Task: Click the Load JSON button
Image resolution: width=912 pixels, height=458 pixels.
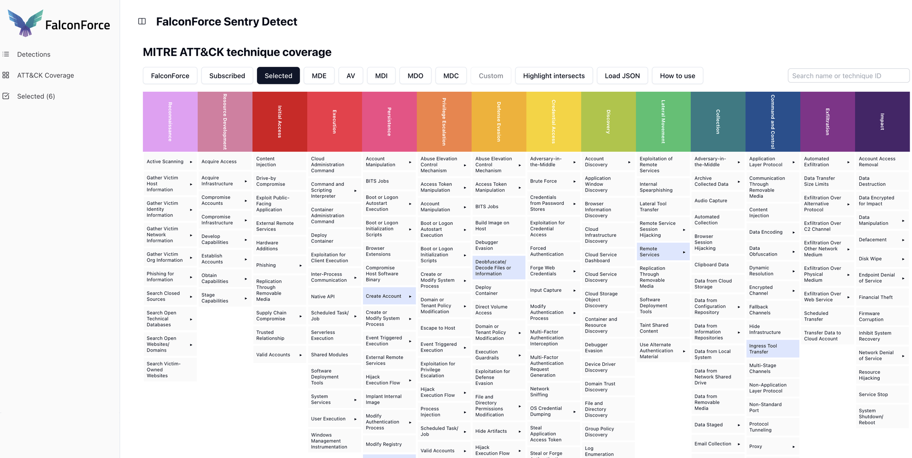Action: pos(622,76)
